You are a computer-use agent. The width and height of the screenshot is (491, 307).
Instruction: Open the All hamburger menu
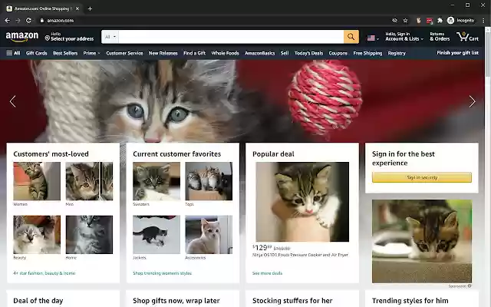tap(13, 53)
